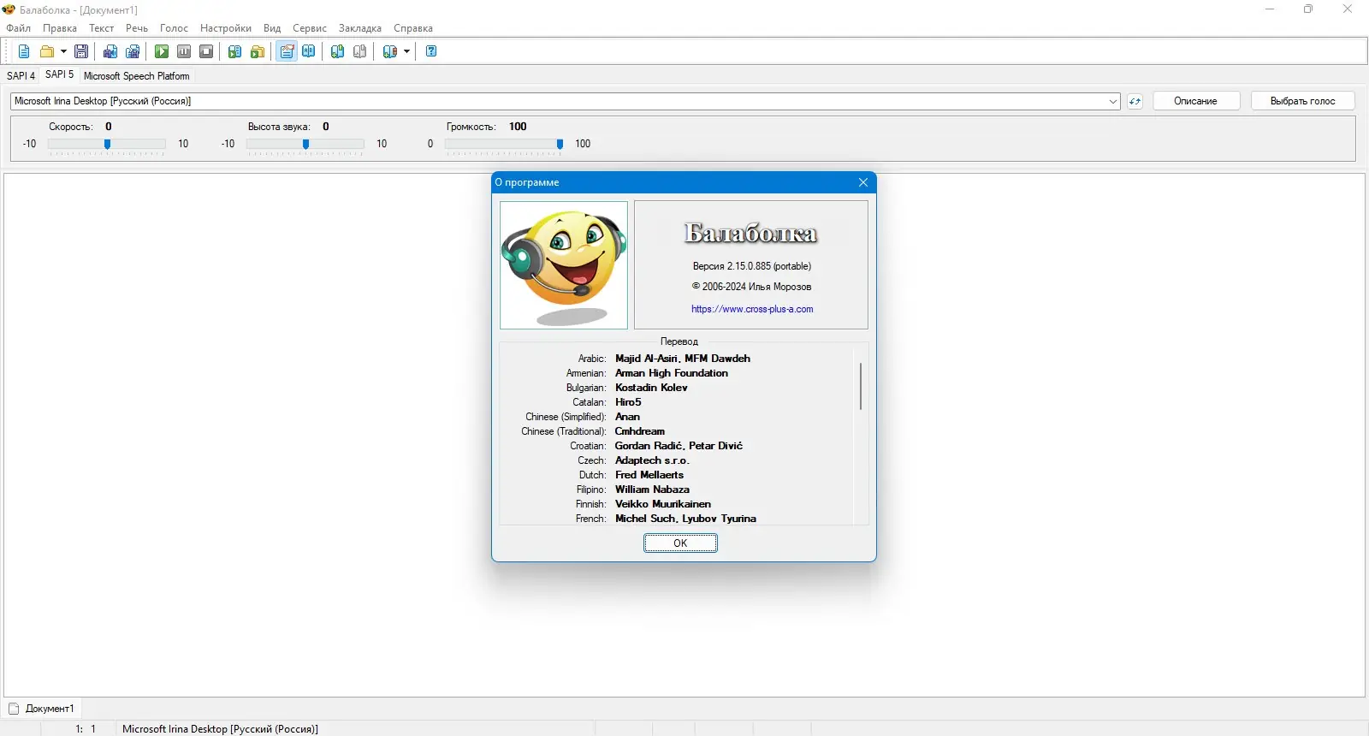Expand the Open file dropdown arrow

(x=63, y=51)
